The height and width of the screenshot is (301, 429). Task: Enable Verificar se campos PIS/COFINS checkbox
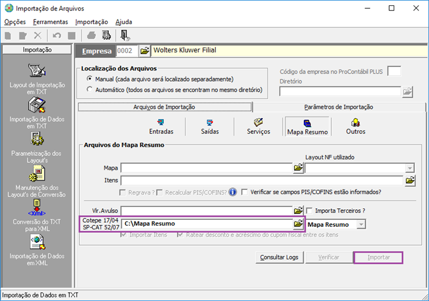coord(244,192)
